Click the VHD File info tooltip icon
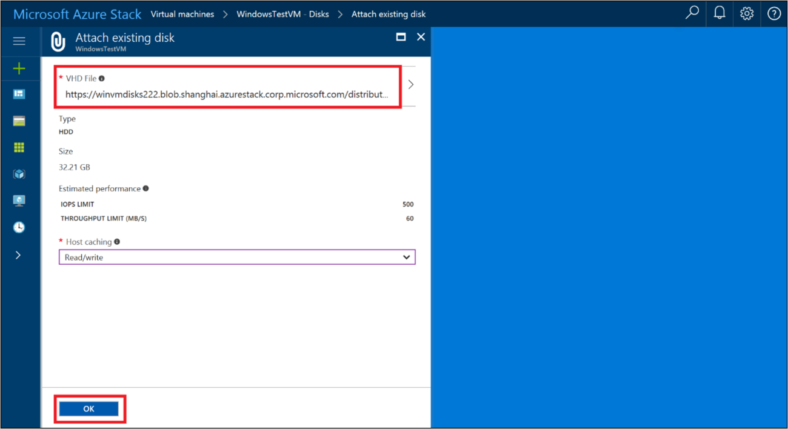788x429 pixels. (x=101, y=78)
